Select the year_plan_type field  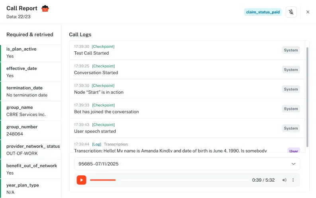click(x=31, y=188)
